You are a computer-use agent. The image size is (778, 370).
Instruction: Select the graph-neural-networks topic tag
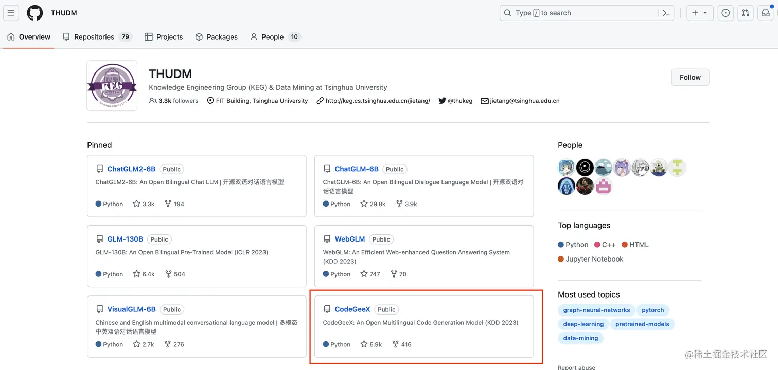click(596, 310)
